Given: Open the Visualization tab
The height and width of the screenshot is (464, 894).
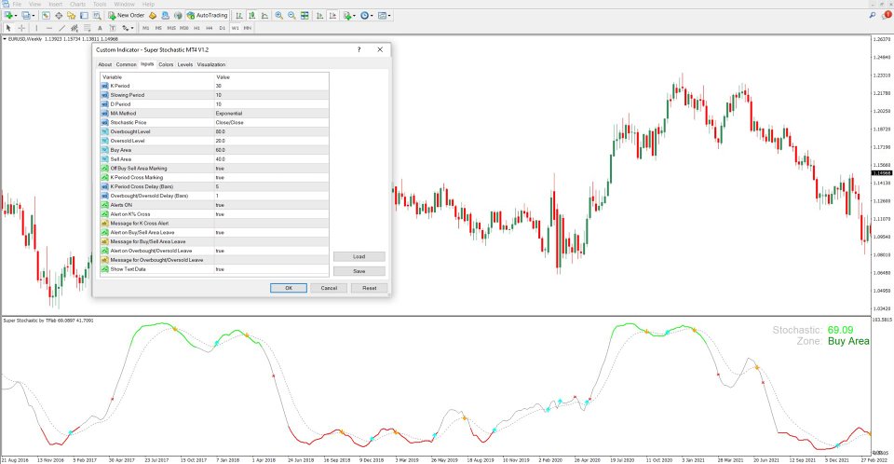Looking at the screenshot, I should click(211, 64).
